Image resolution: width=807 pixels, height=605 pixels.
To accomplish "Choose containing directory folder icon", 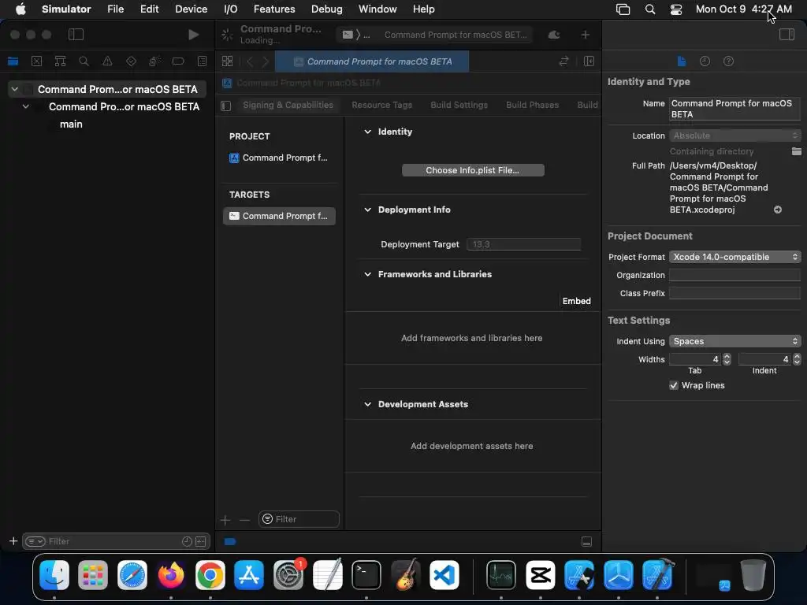I will (796, 151).
